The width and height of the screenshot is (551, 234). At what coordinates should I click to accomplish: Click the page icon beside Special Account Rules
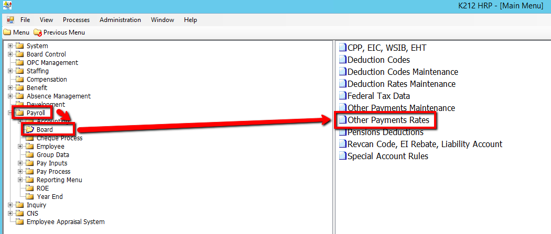click(x=343, y=157)
